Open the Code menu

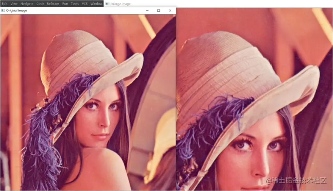click(40, 4)
